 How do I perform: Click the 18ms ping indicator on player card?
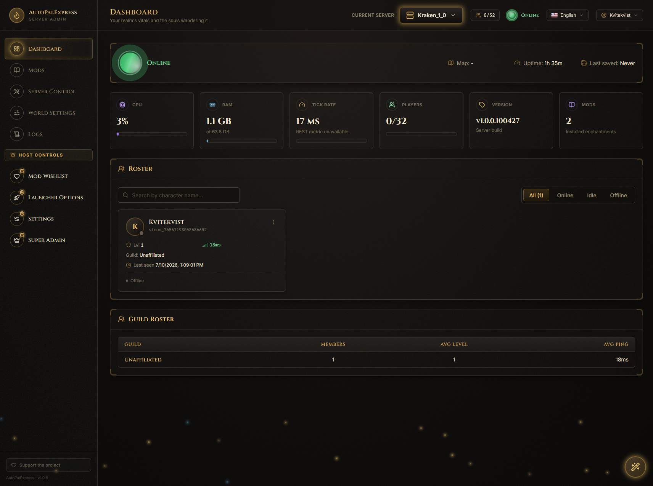click(212, 245)
